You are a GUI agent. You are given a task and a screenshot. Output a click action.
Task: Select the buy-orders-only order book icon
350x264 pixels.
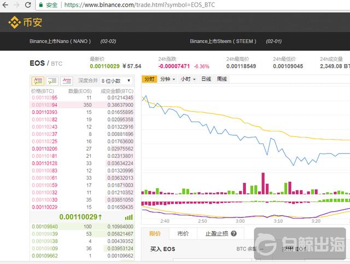tap(52, 81)
